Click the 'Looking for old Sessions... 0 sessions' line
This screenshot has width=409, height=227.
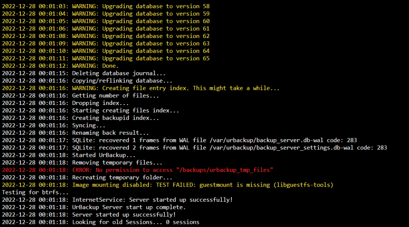101,222
